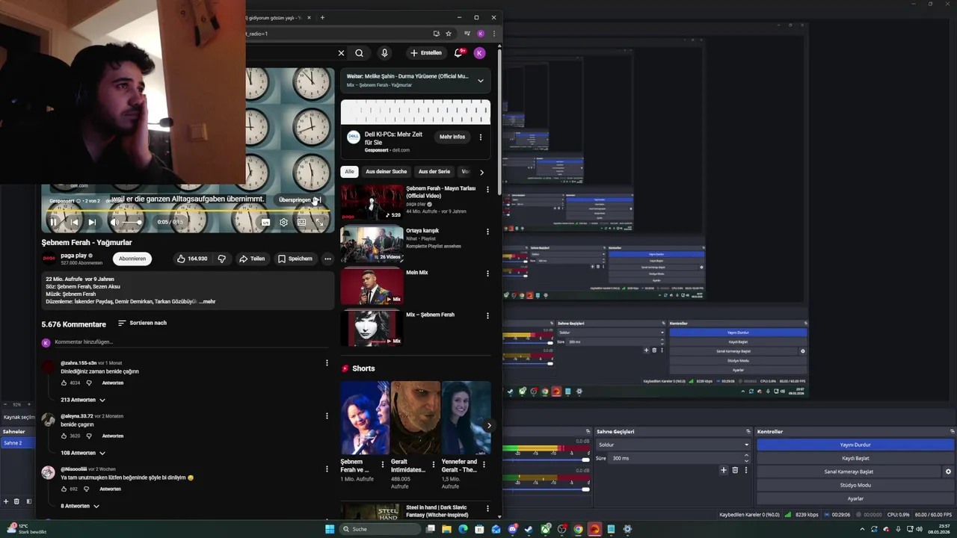Start recording with Kaydı Başlat
Viewport: 957px width, 538px height.
point(855,458)
